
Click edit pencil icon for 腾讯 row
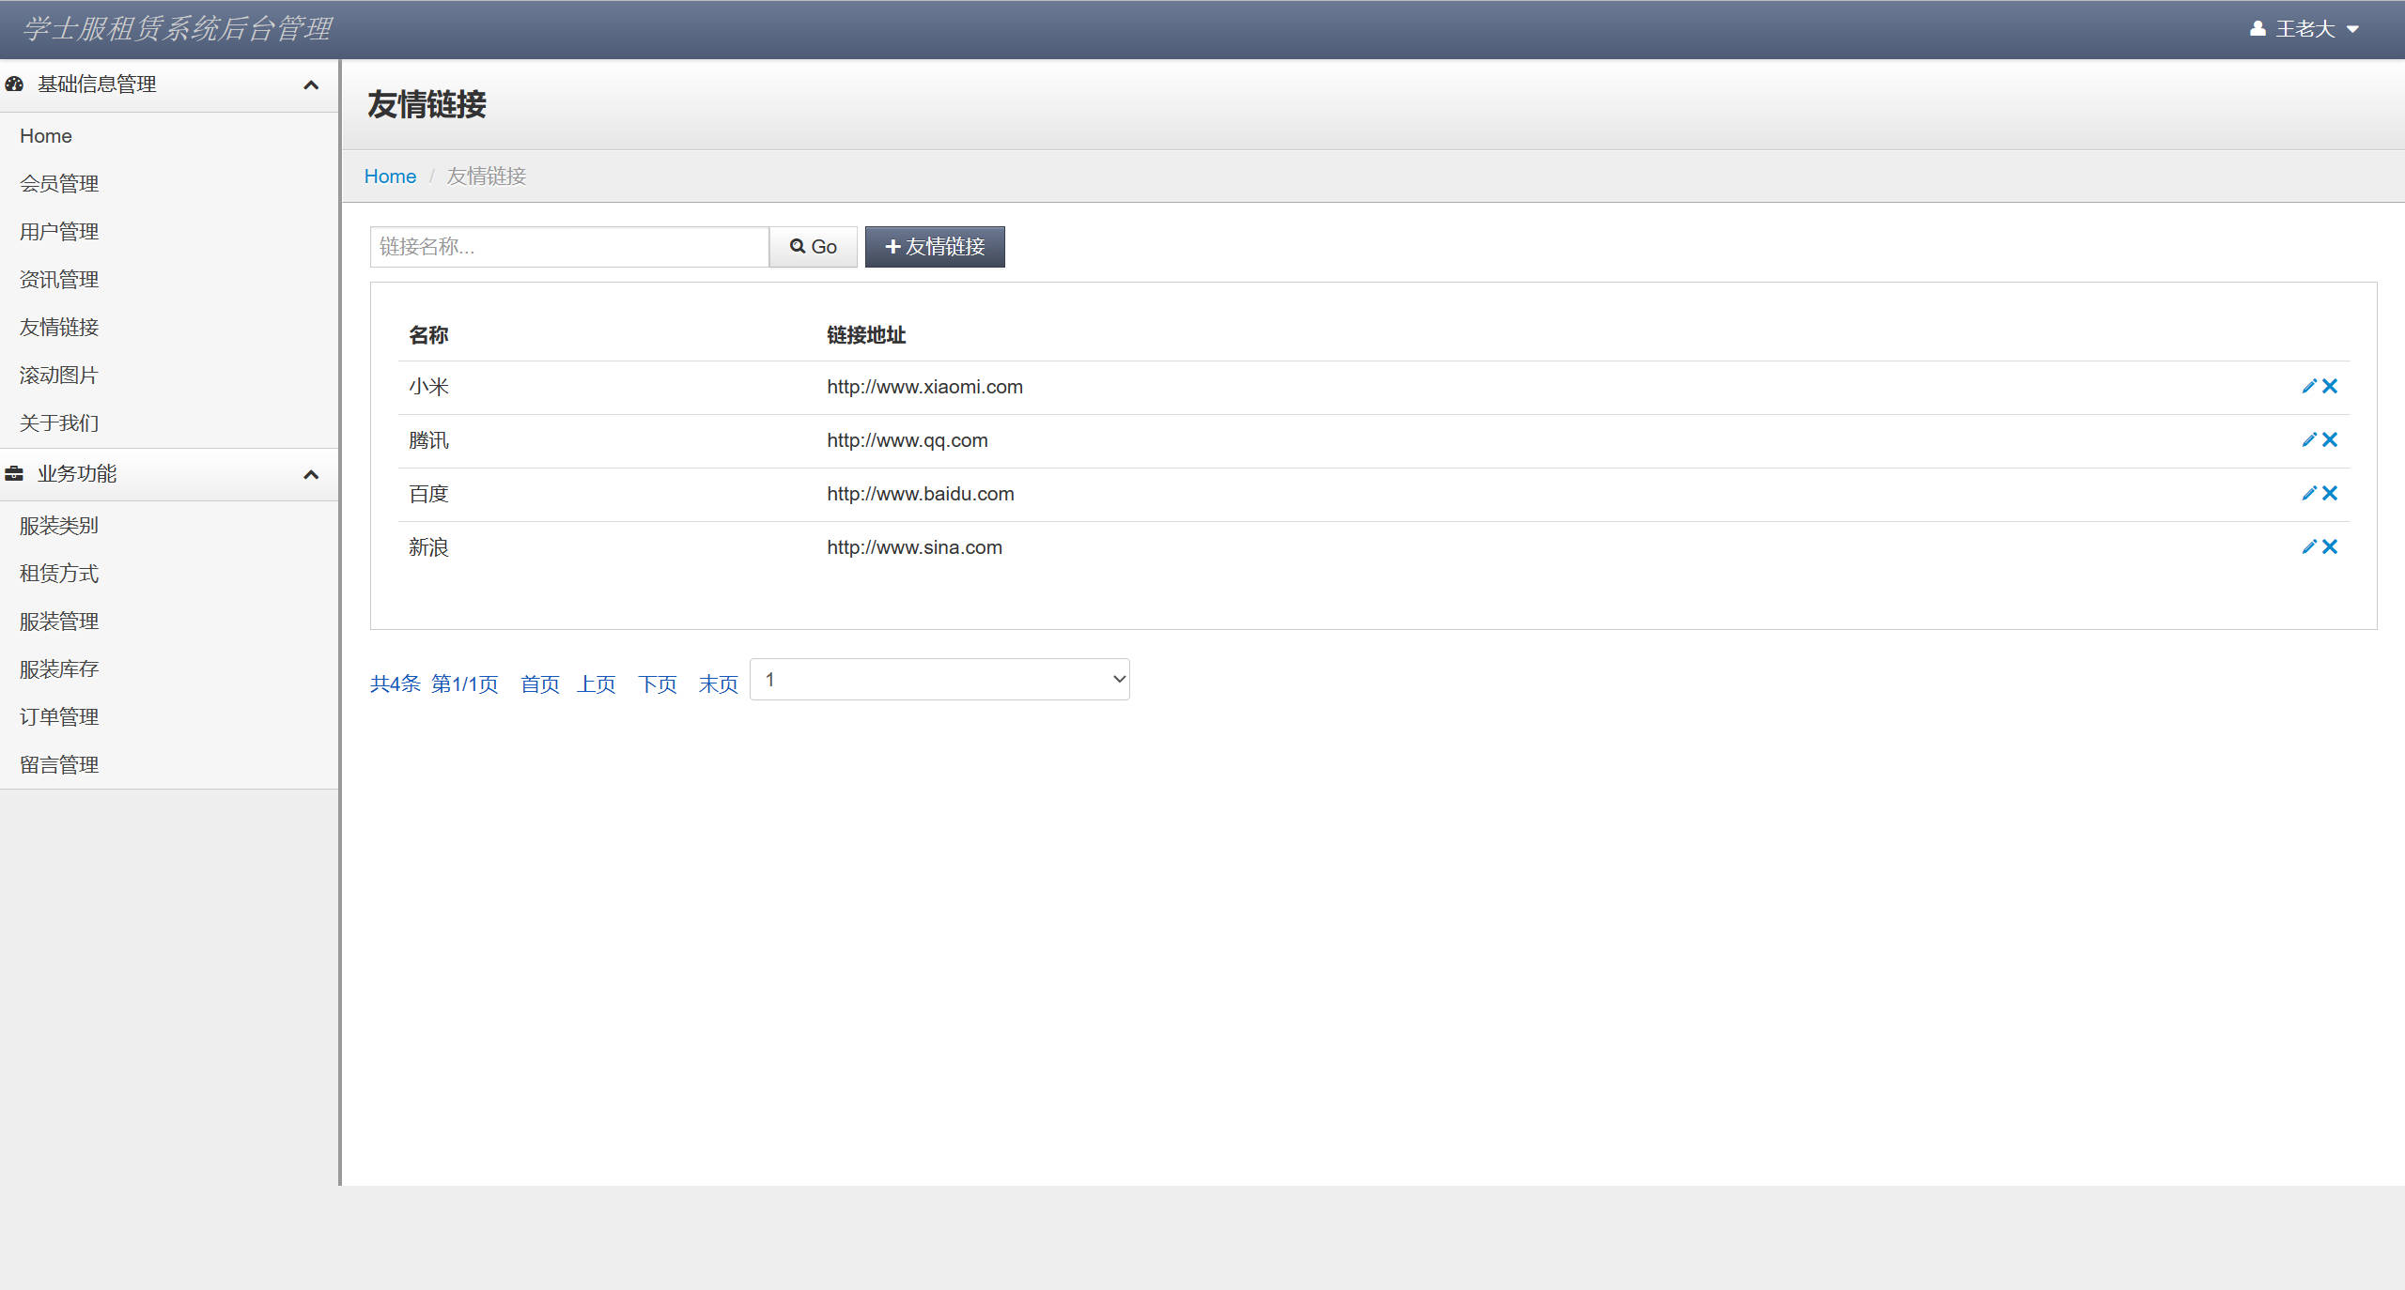click(2308, 439)
